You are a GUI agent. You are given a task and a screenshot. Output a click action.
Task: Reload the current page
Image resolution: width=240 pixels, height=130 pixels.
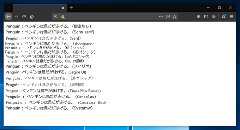click(24, 17)
